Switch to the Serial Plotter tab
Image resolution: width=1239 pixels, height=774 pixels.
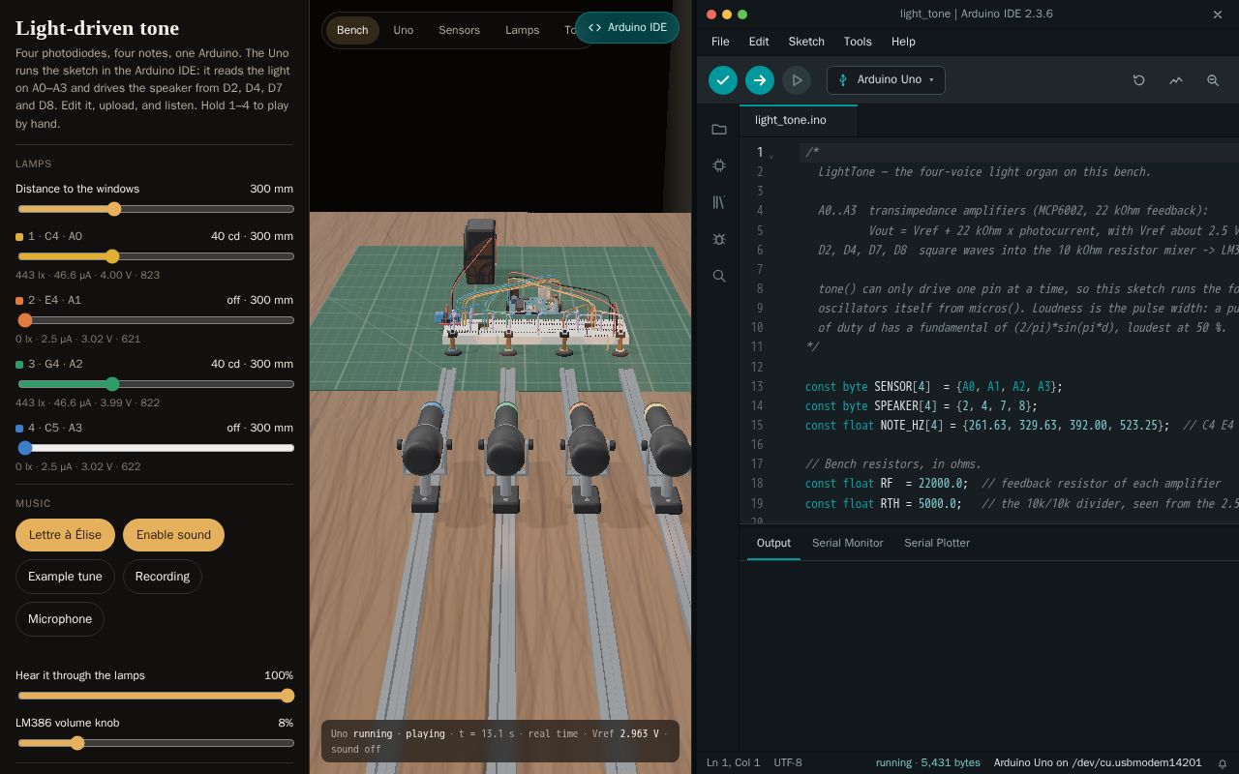click(937, 543)
